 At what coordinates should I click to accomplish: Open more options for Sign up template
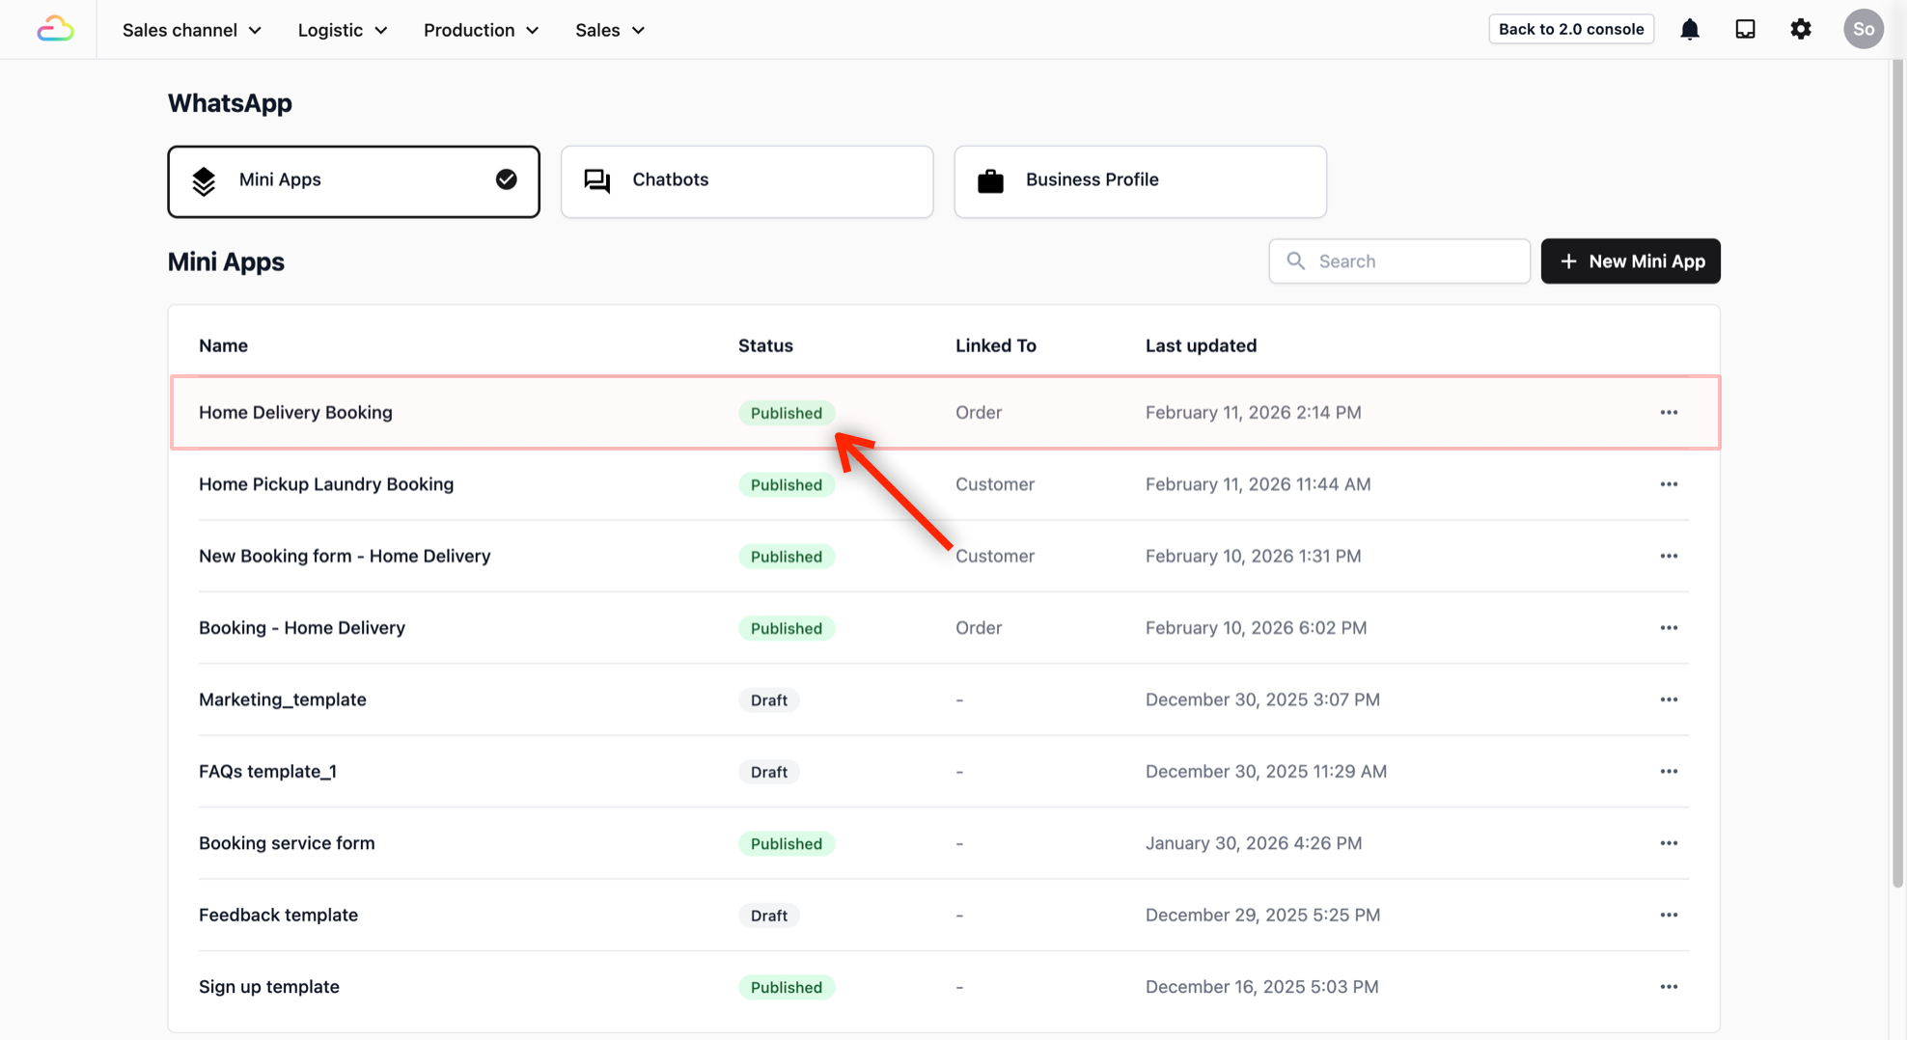[x=1669, y=987]
